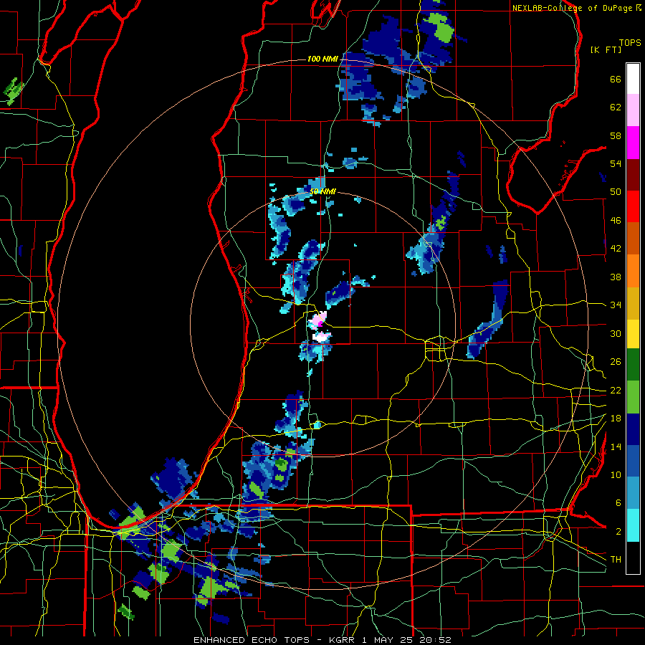Click the "TH" legend label
The width and height of the screenshot is (645, 645).
tap(616, 560)
